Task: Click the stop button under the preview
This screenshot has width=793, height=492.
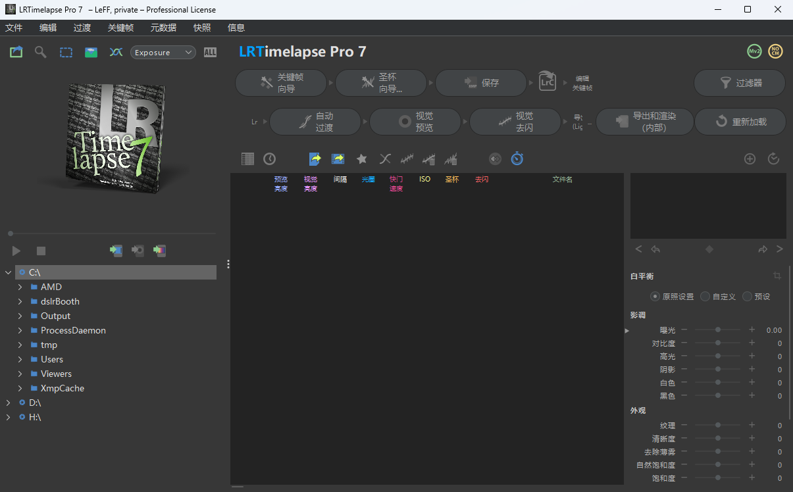Action: click(x=41, y=251)
